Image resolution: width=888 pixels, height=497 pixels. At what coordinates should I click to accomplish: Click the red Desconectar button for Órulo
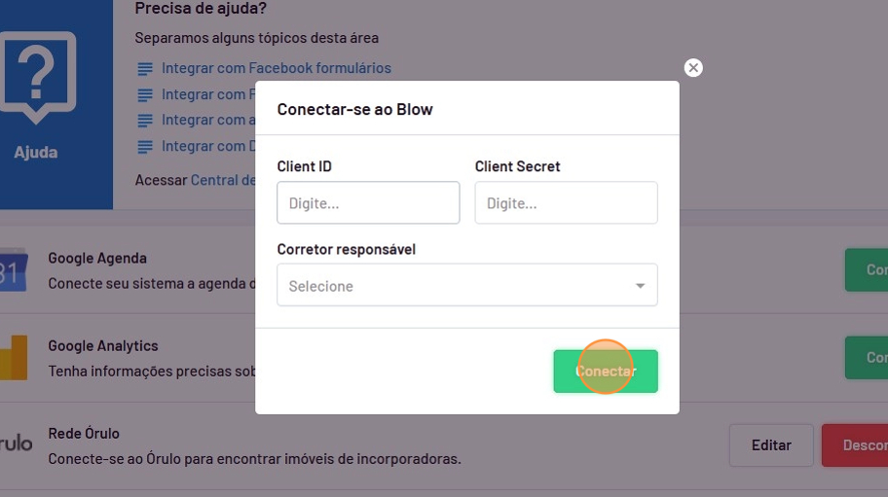857,445
